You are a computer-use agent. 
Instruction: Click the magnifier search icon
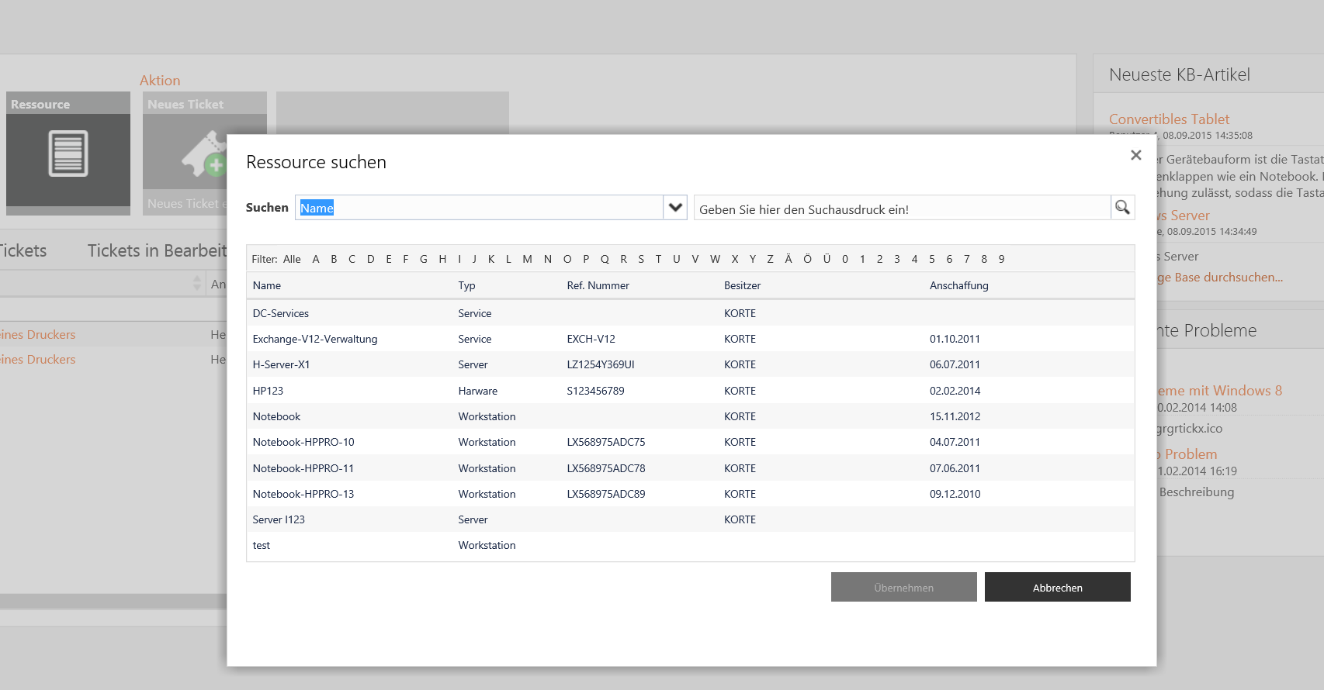[x=1122, y=207]
